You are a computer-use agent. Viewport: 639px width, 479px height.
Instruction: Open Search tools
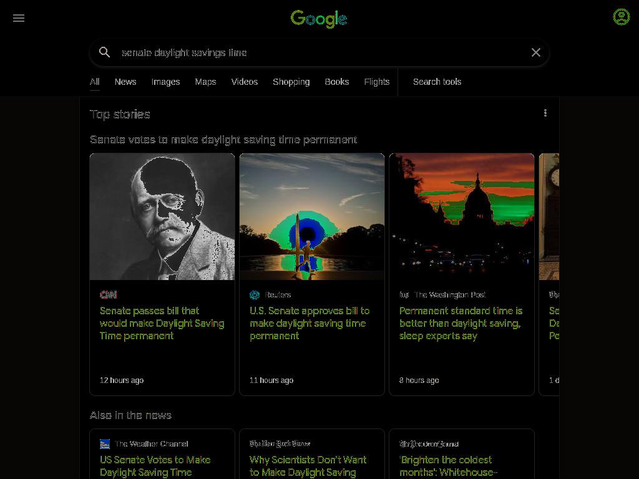437,82
